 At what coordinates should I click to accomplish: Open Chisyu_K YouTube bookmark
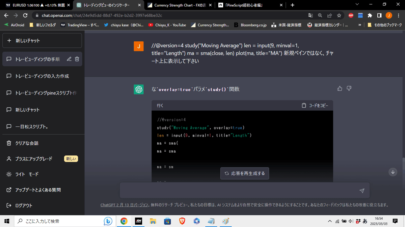pos(167,25)
